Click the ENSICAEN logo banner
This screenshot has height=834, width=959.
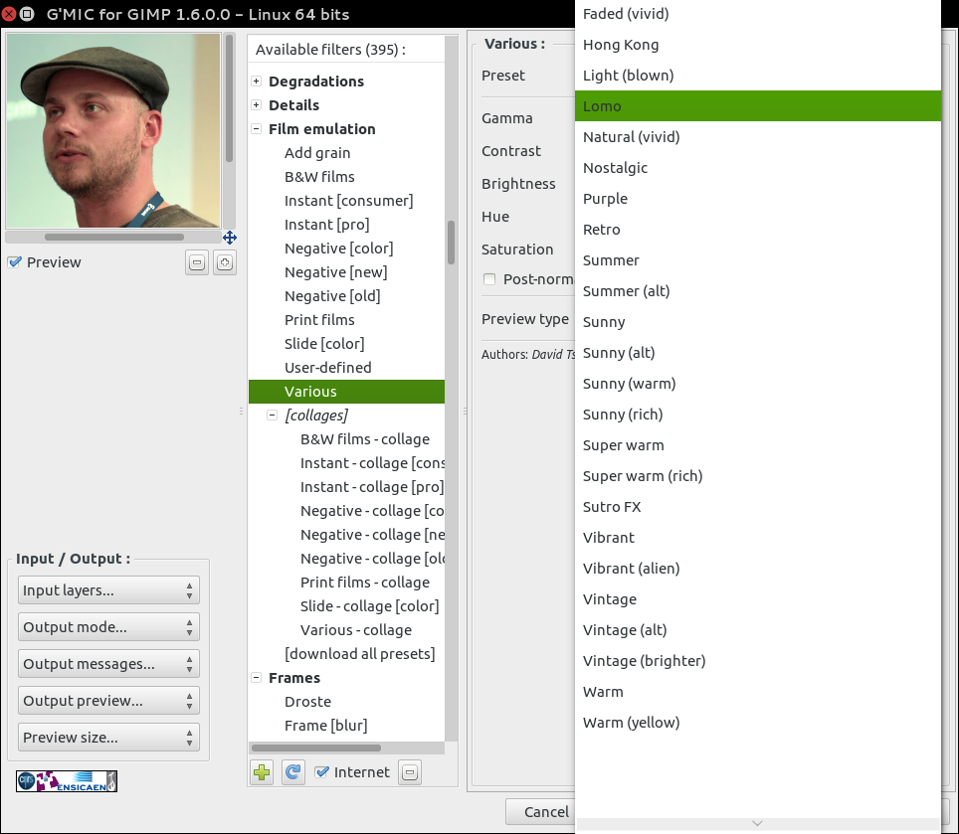pyautogui.click(x=67, y=781)
